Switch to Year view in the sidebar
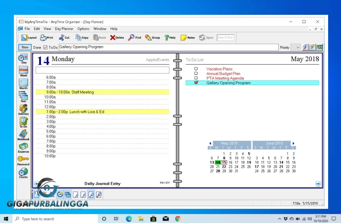The height and width of the screenshot is (223, 341). tap(23, 97)
